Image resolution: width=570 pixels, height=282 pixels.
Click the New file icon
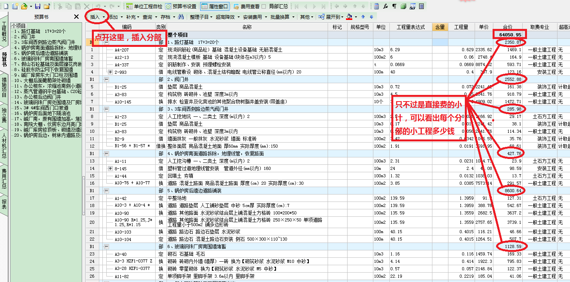(5, 6)
